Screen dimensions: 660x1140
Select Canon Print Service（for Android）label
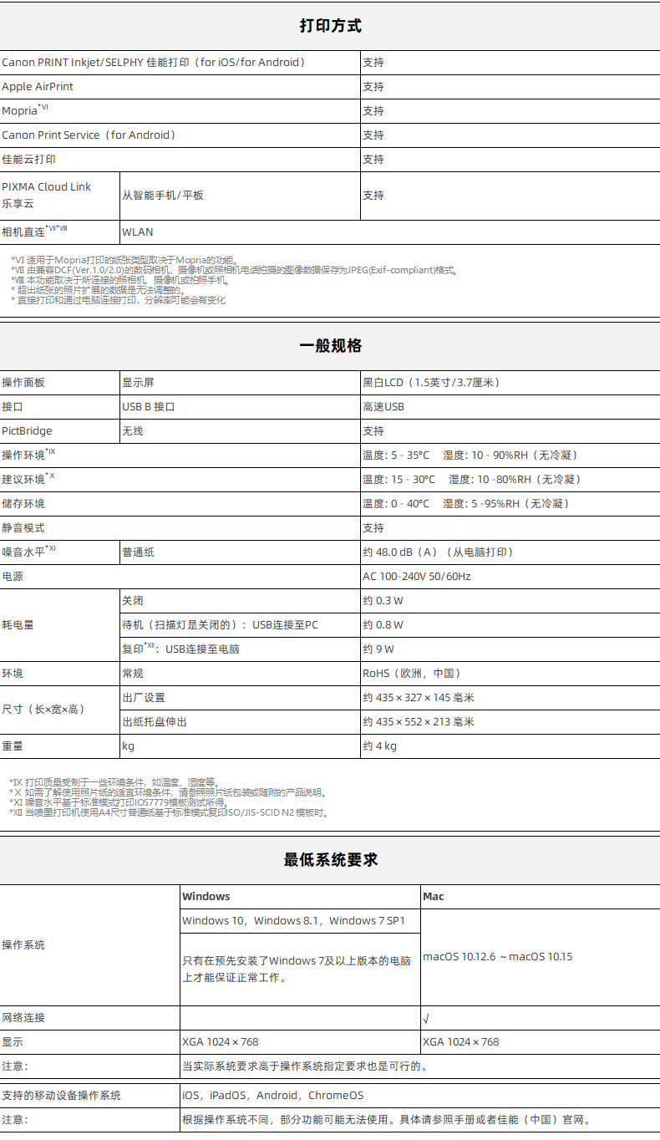89,135
